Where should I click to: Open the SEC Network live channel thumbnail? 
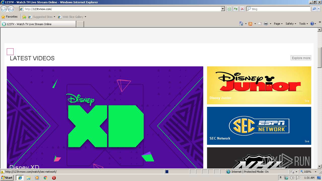[259, 126]
